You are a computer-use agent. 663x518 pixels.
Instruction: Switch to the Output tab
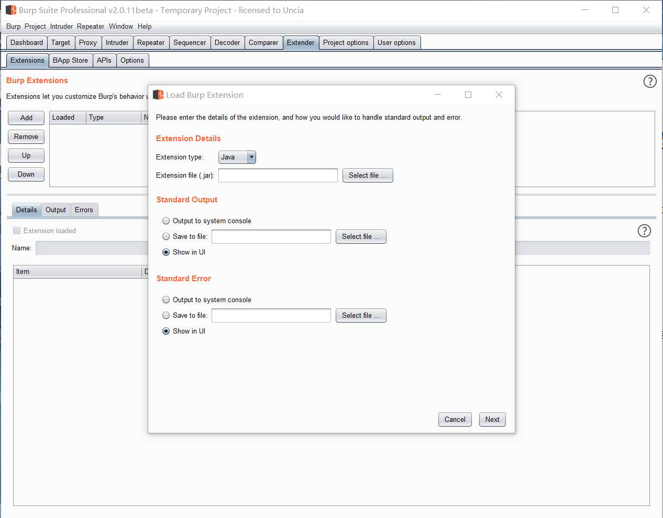click(56, 210)
